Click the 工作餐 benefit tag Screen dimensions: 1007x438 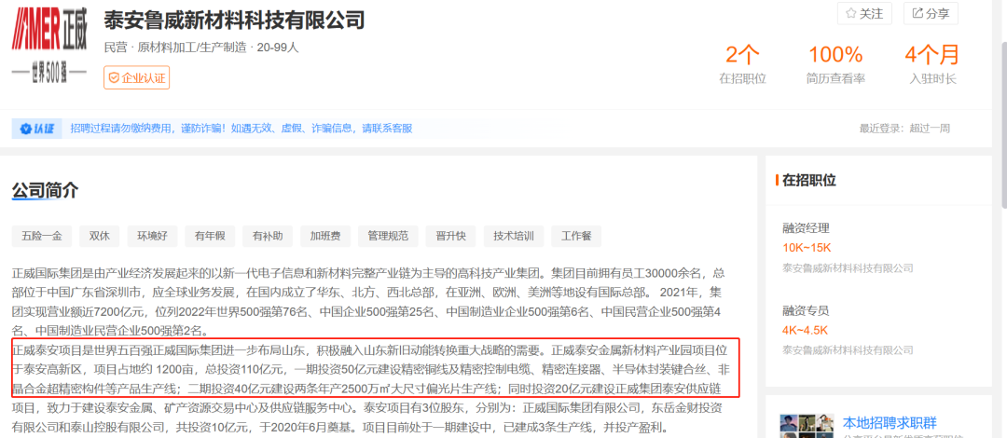coord(577,236)
